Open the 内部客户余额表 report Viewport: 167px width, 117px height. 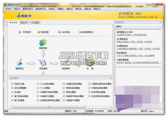coord(71,100)
